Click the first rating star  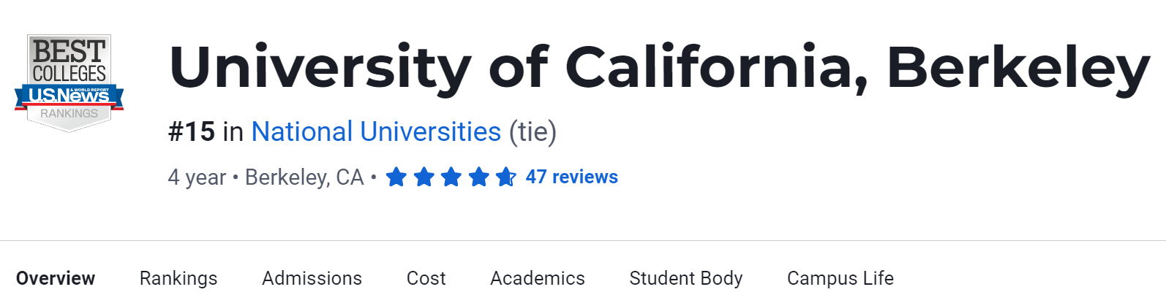click(x=396, y=177)
